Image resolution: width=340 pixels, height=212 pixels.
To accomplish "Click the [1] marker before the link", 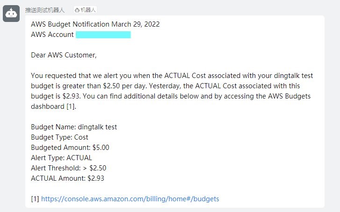I will coord(35,199).
